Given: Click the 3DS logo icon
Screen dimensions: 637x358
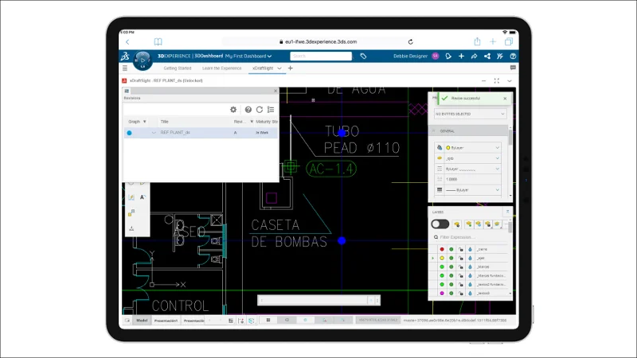Looking at the screenshot, I should tap(125, 56).
